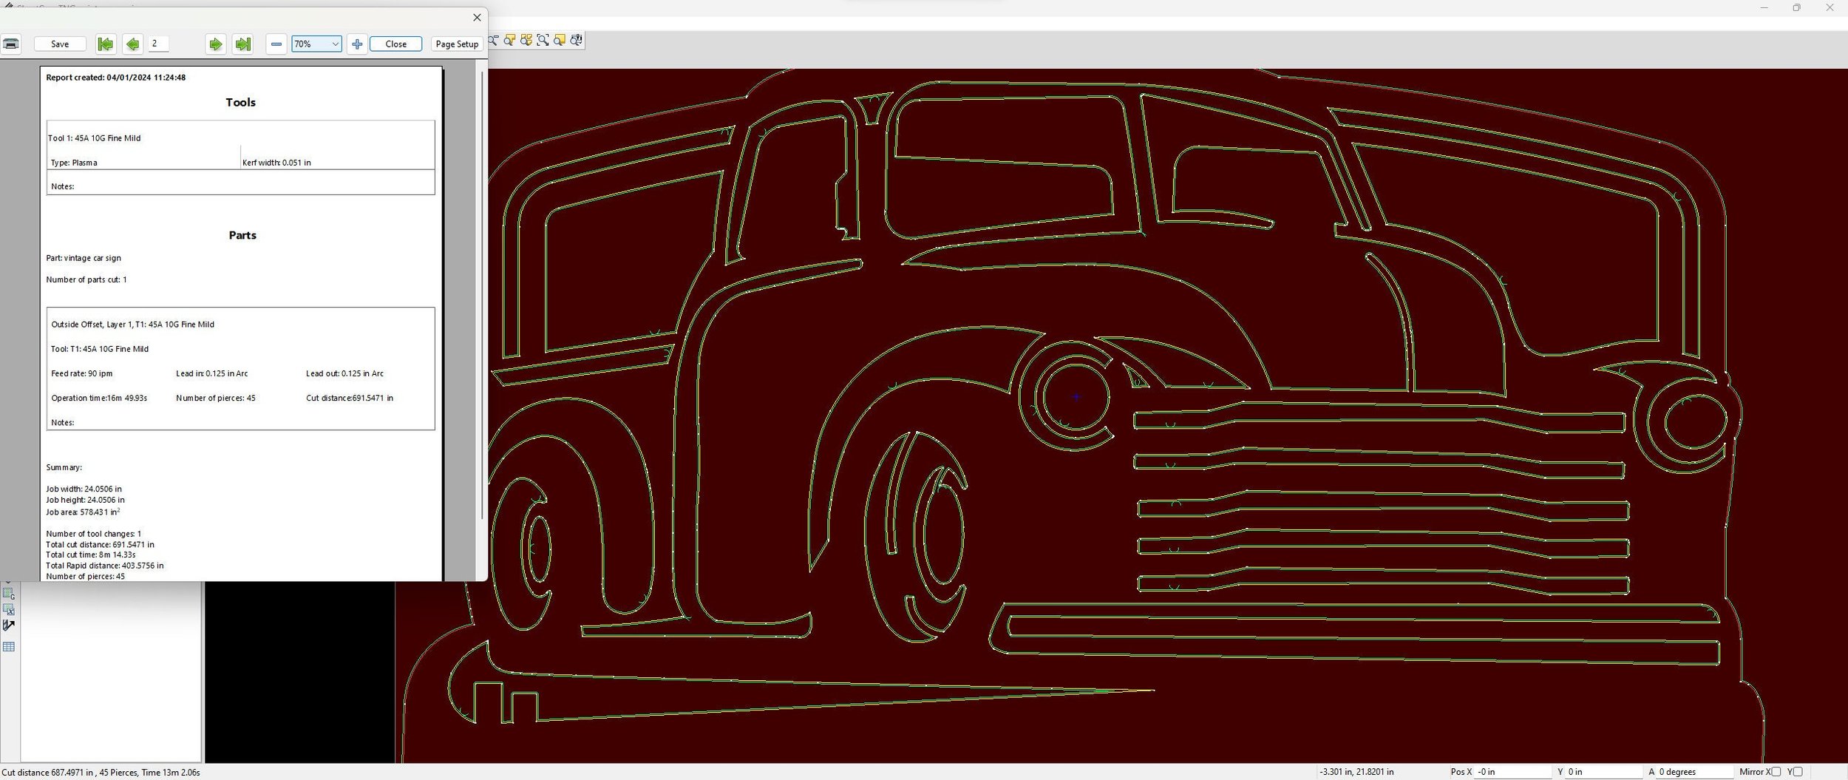Click 'Tool 1: 45A 10G Fine Mild' text
Screen dimensions: 1848x780
point(94,138)
